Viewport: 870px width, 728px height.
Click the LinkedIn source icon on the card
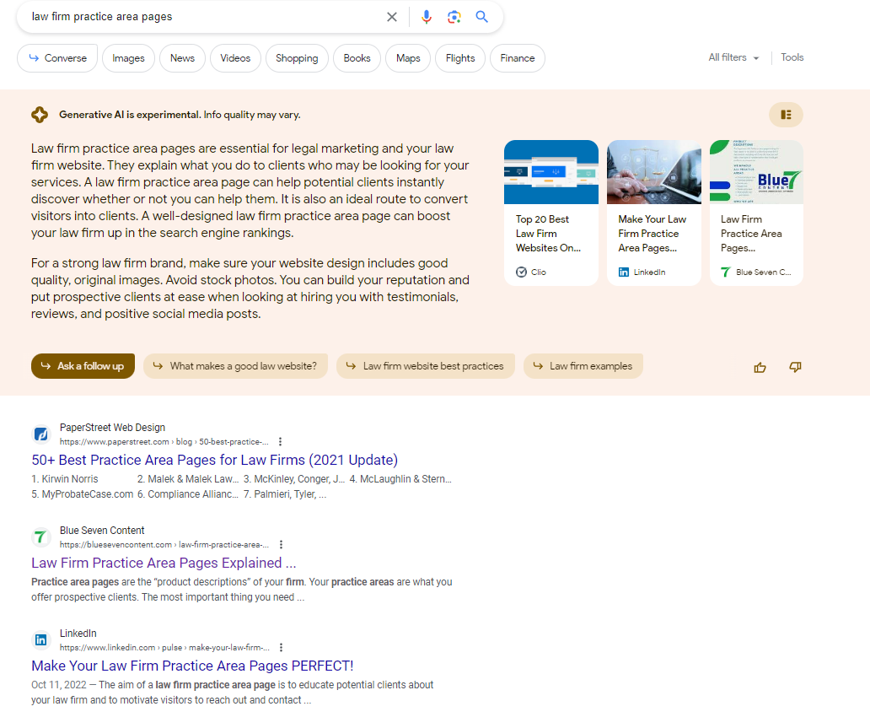point(624,272)
